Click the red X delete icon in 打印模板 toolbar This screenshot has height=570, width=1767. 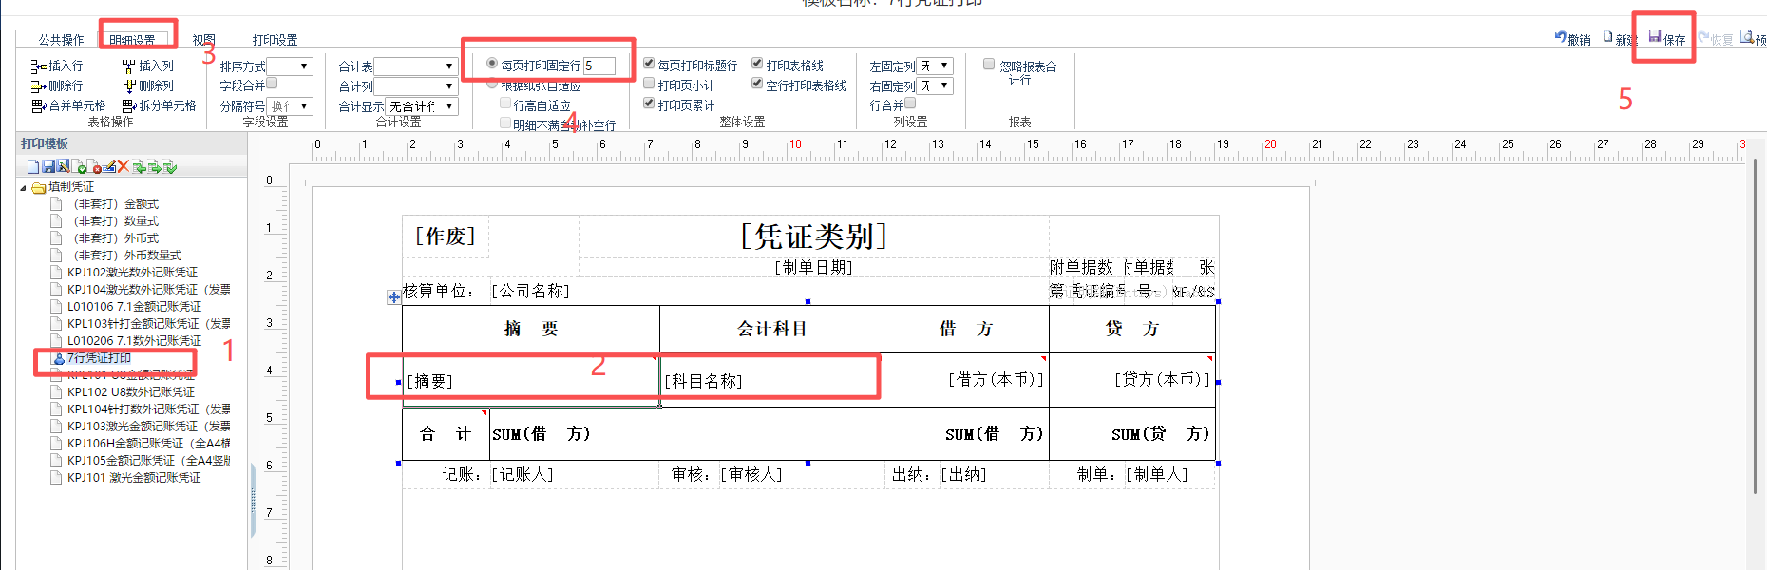point(123,167)
